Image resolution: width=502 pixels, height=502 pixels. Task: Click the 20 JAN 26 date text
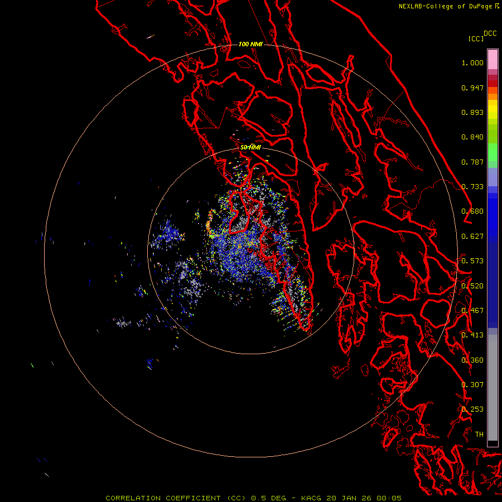(349, 498)
